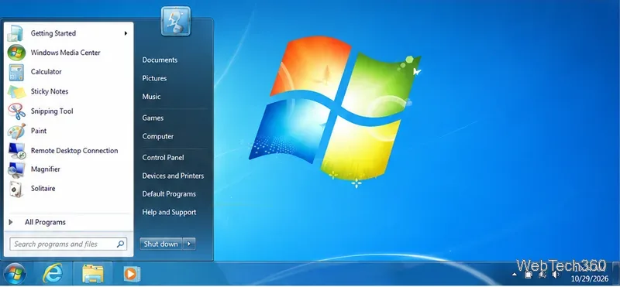Launch the Snipping Tool scissors icon
The image size is (620, 287).
pyautogui.click(x=16, y=111)
